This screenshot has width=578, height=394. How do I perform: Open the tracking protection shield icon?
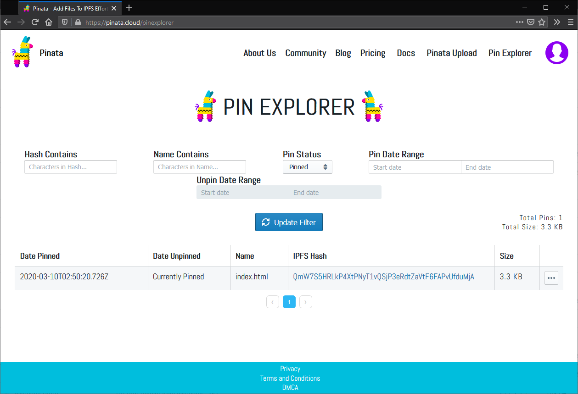point(65,22)
